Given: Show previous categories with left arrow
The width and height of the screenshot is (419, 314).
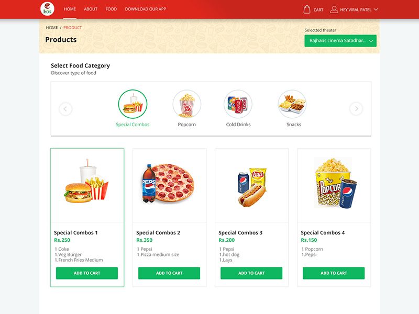Looking at the screenshot, I should pos(65,109).
